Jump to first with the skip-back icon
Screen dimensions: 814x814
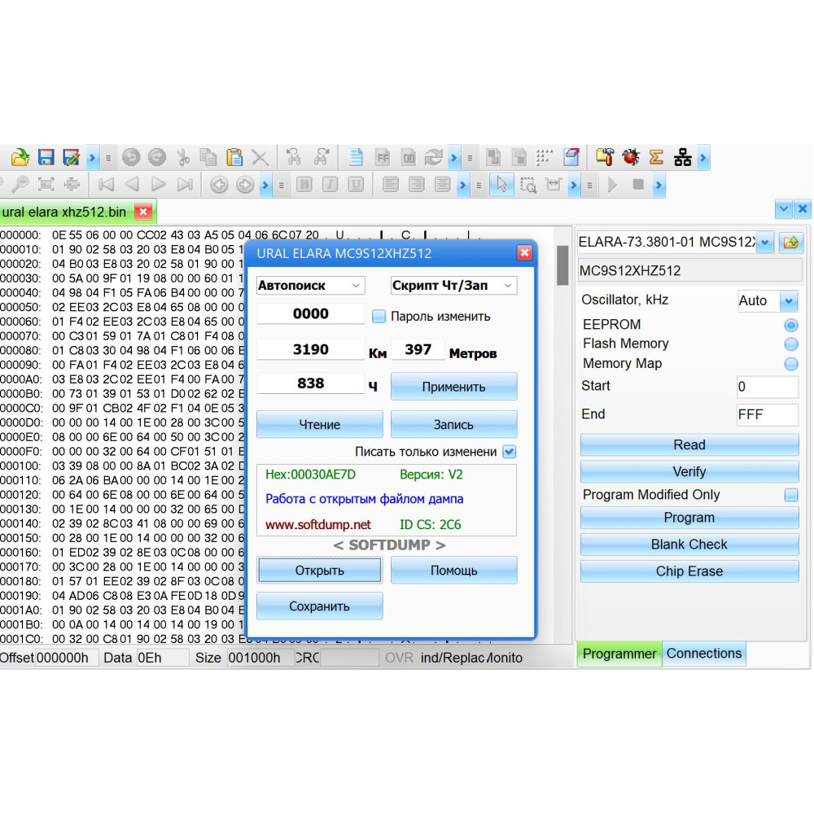[106, 185]
